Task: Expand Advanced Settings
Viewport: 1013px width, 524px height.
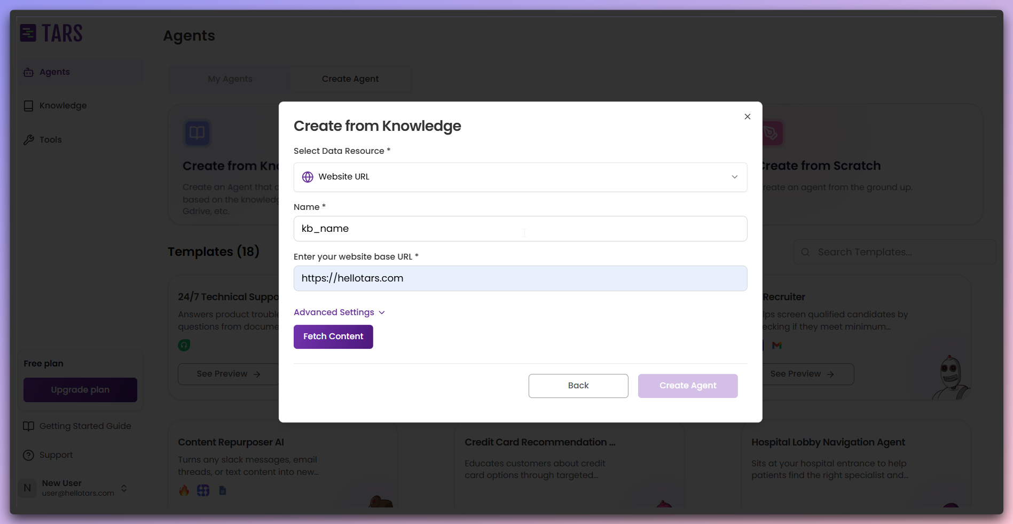Action: click(x=339, y=312)
